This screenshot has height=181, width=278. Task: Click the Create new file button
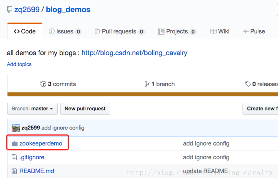[x=260, y=109]
